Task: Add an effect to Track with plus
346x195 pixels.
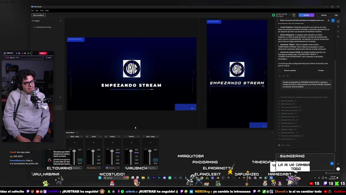Action: tap(94, 142)
